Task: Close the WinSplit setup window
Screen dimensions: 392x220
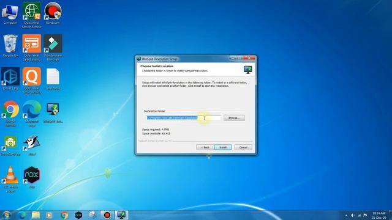Action: [x=249, y=59]
